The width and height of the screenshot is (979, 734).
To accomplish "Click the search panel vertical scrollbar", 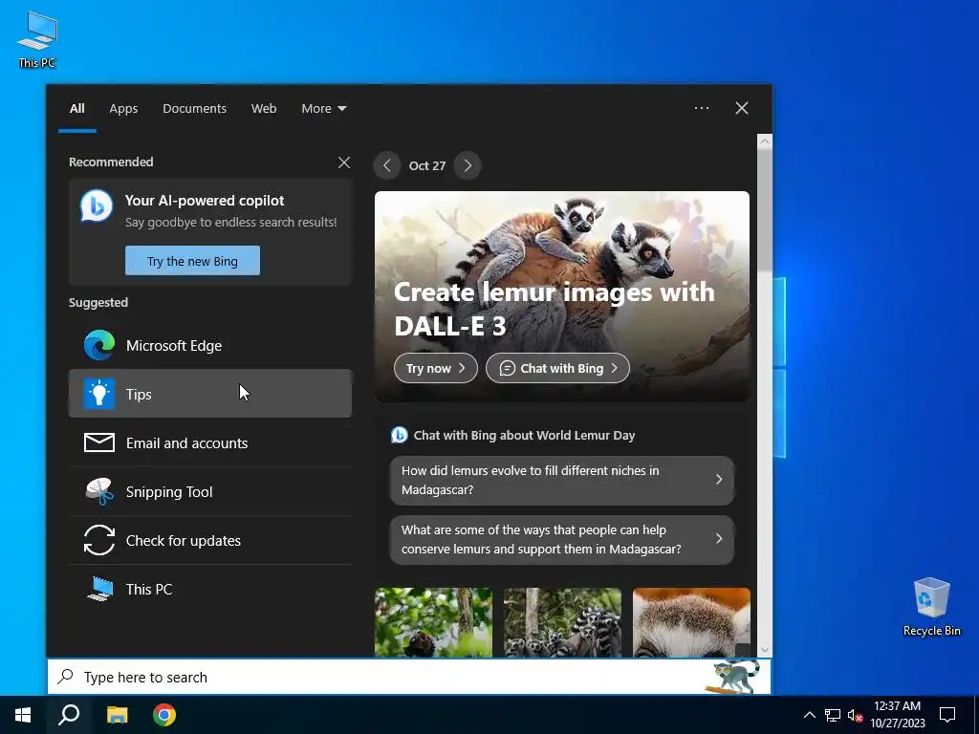I will (x=764, y=209).
